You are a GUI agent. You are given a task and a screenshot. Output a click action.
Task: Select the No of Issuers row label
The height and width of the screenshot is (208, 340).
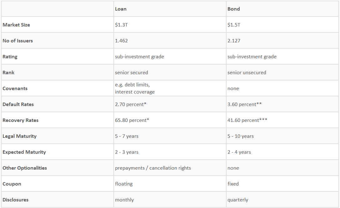pyautogui.click(x=17, y=41)
